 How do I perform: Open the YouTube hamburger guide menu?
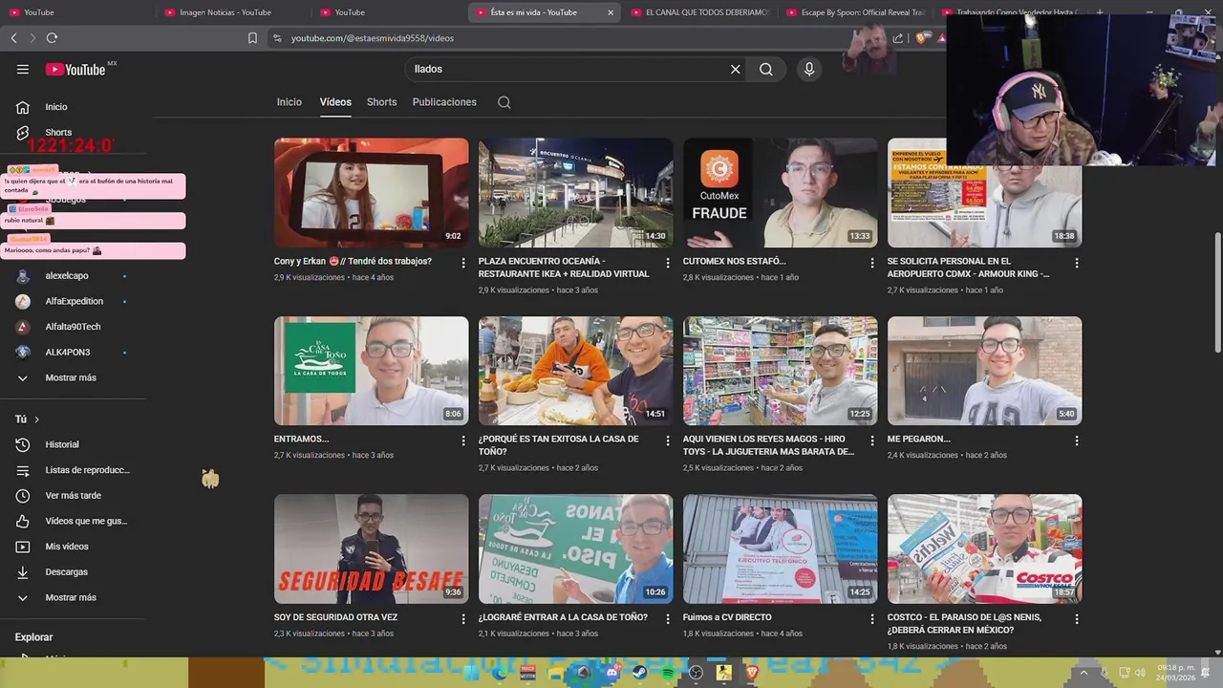pyautogui.click(x=23, y=69)
